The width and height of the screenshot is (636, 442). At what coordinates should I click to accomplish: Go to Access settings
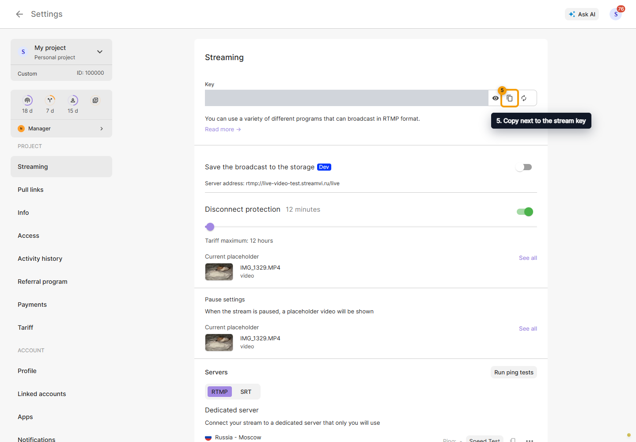[x=61, y=236]
